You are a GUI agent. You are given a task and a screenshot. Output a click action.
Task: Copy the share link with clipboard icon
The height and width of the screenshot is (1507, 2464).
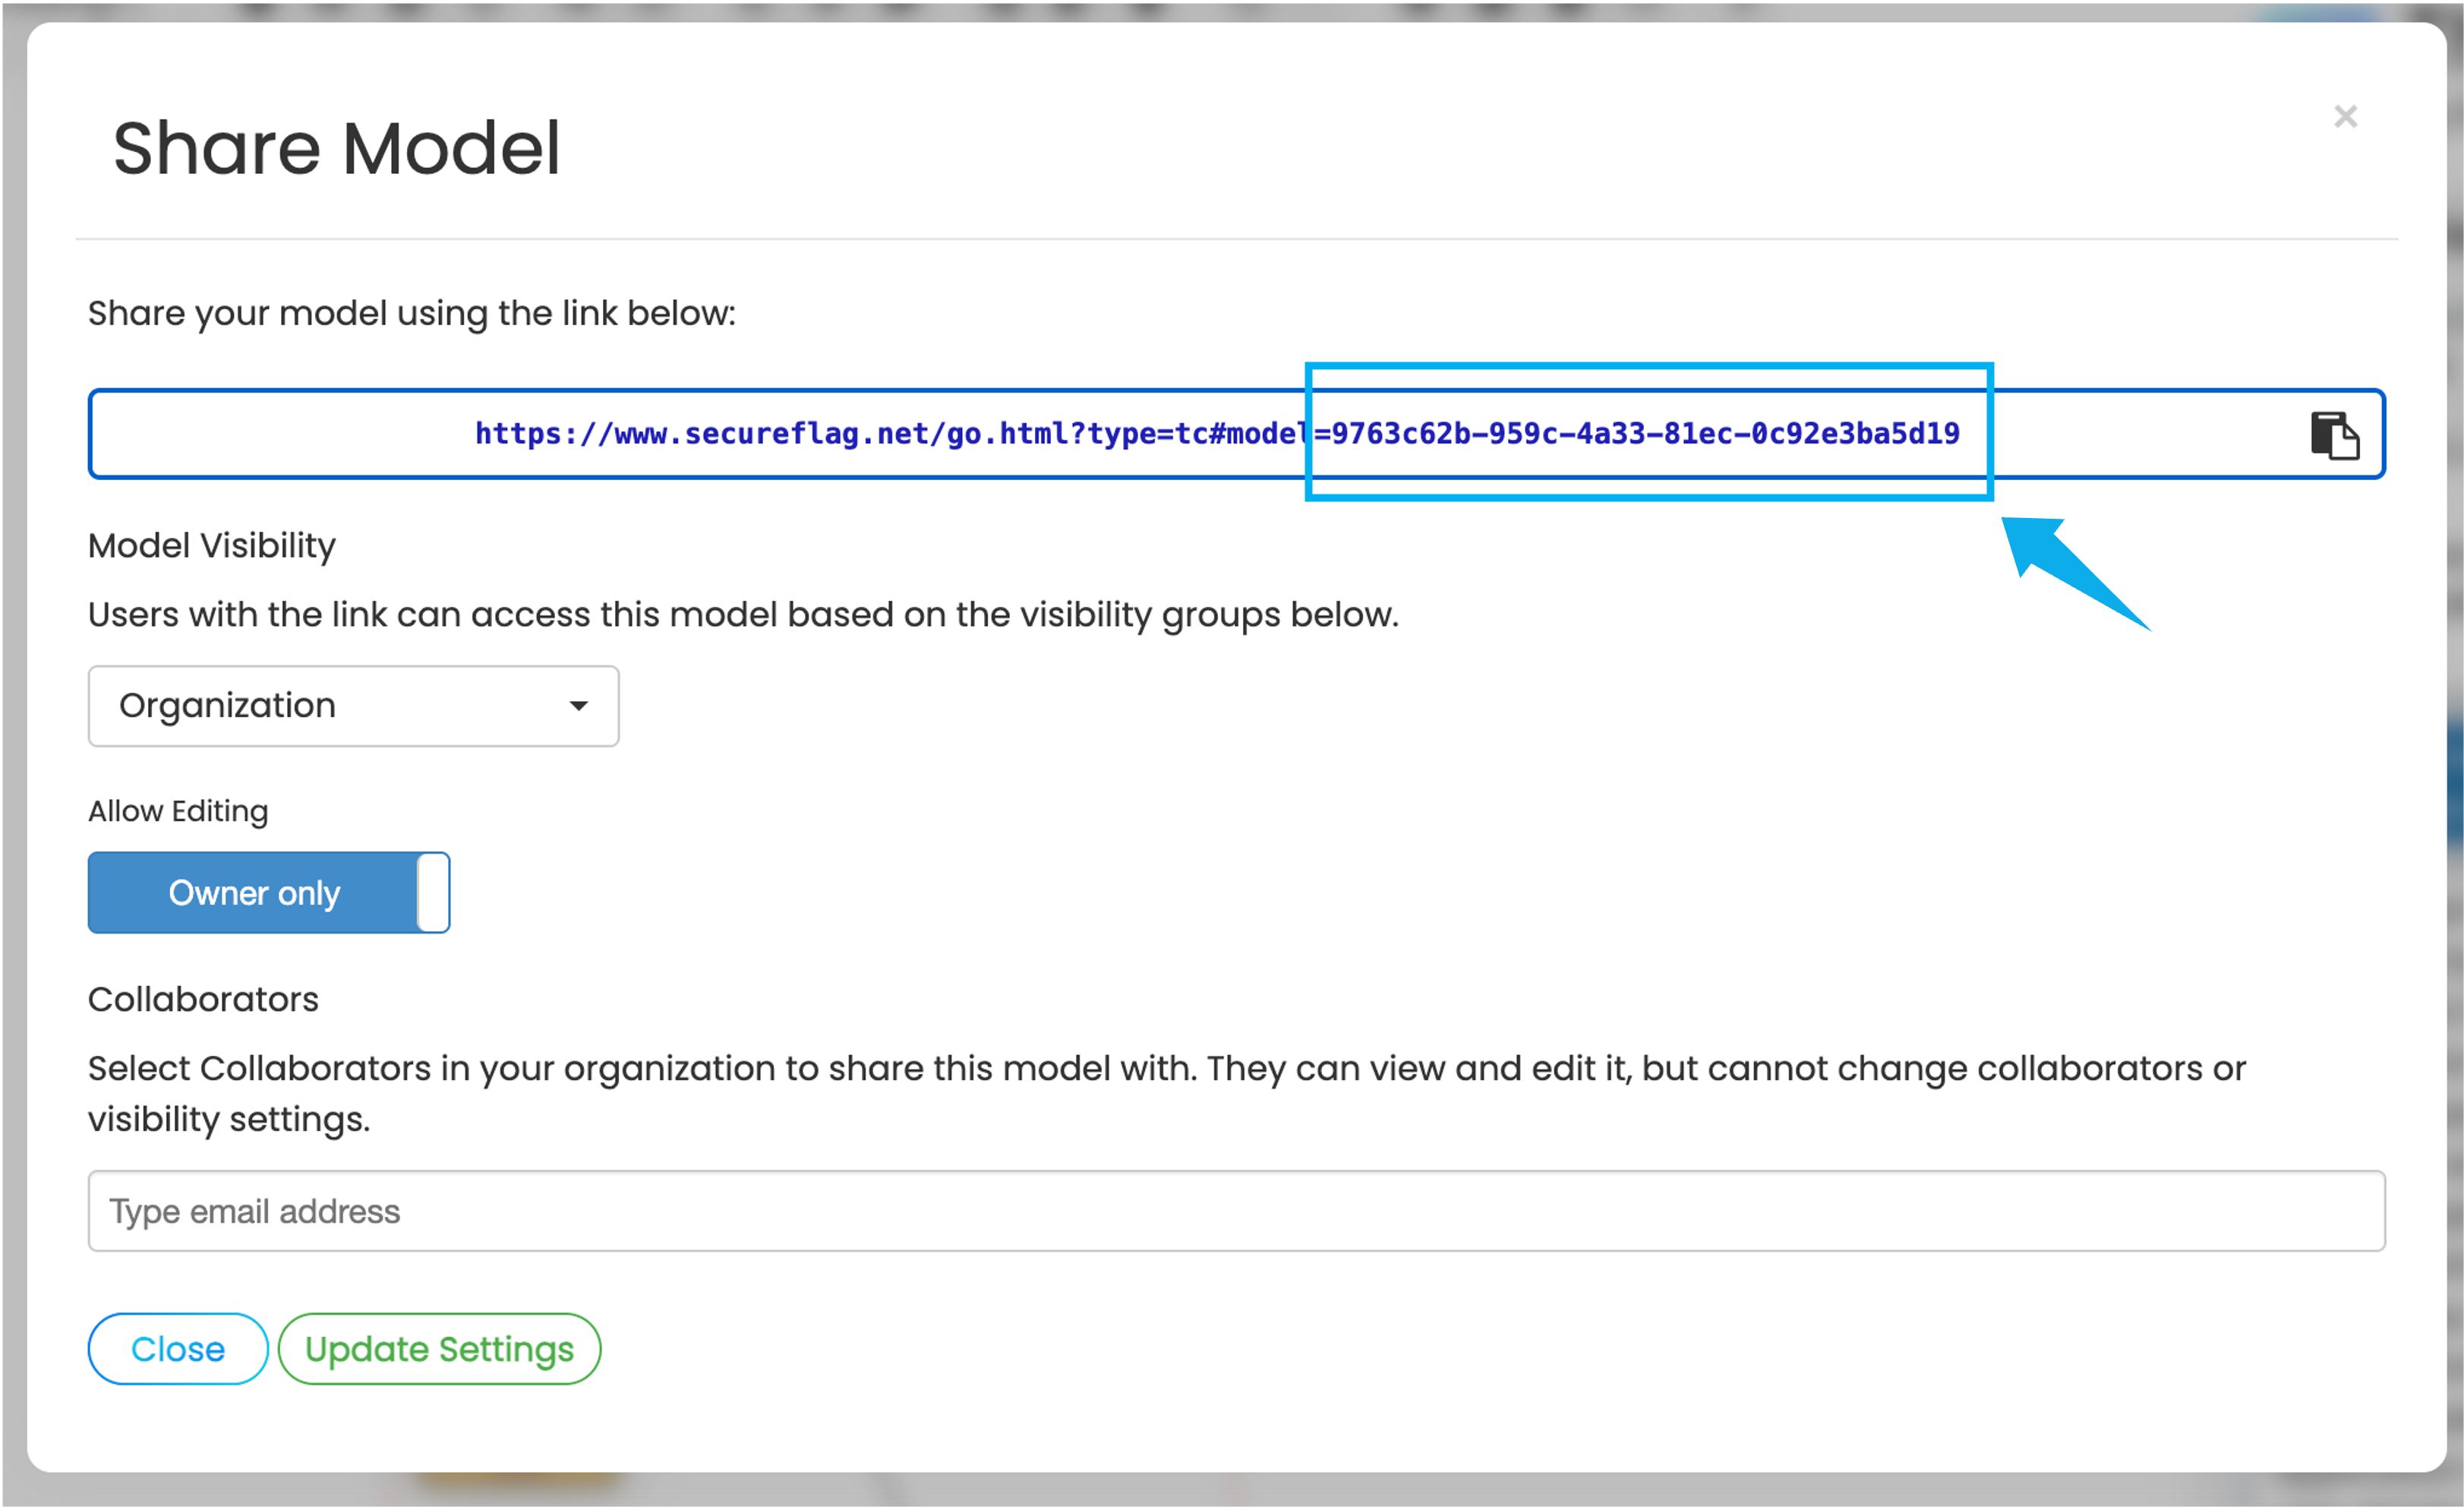[2334, 435]
